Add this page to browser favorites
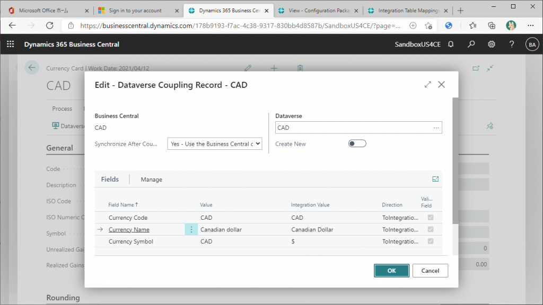 point(428,25)
